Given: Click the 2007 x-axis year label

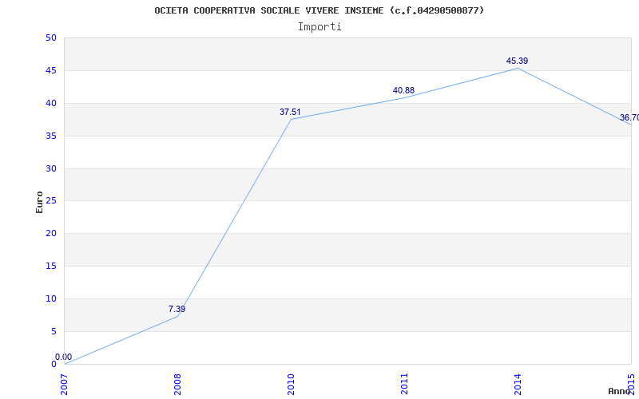Looking at the screenshot, I should click(65, 384).
